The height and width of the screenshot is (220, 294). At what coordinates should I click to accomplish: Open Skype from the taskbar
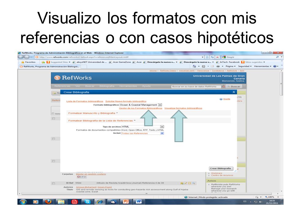(87, 202)
